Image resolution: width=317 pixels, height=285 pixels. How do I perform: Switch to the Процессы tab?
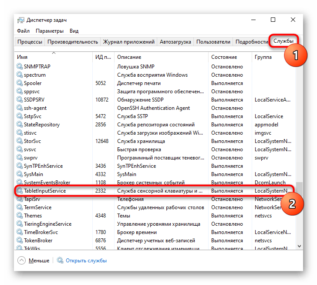point(30,42)
